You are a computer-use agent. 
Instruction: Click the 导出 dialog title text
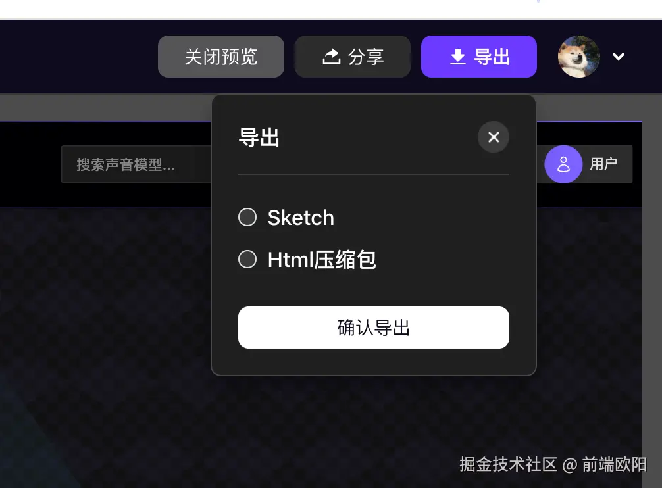coord(259,137)
